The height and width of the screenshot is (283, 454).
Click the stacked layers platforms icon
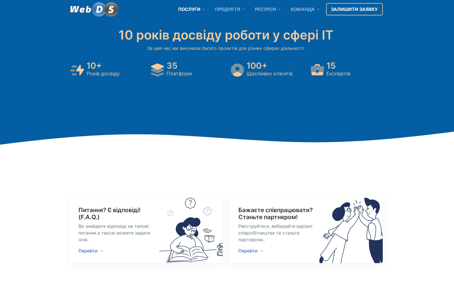[x=157, y=70]
